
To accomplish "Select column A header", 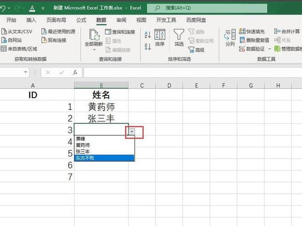I will [x=33, y=86].
